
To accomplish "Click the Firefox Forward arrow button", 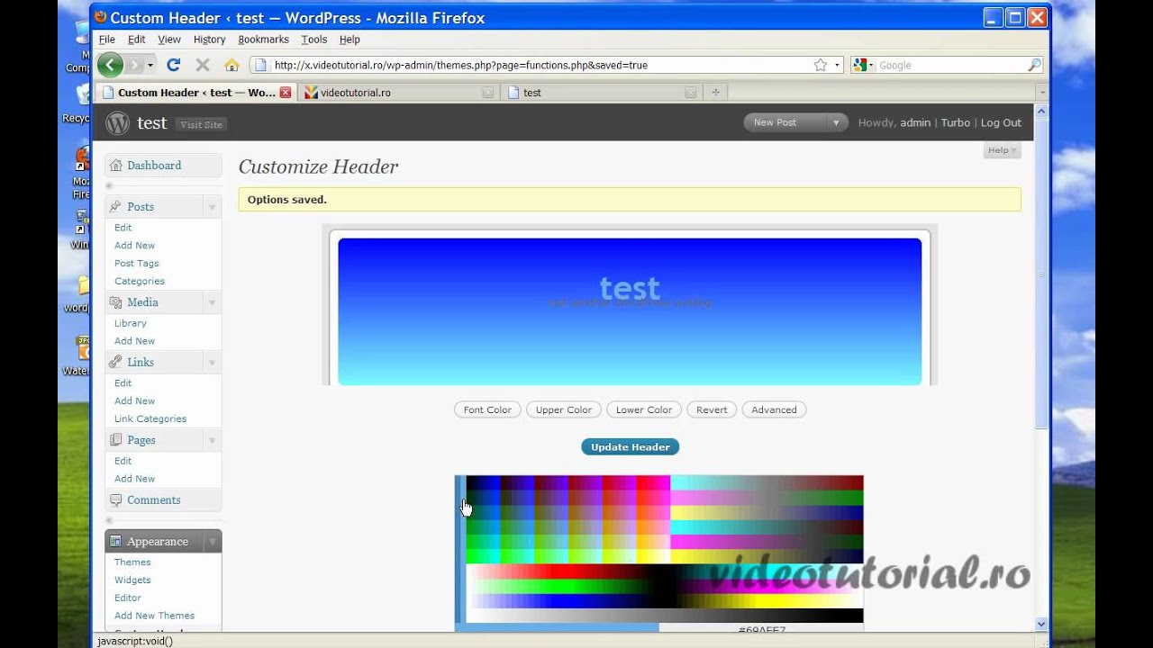I will coord(134,65).
